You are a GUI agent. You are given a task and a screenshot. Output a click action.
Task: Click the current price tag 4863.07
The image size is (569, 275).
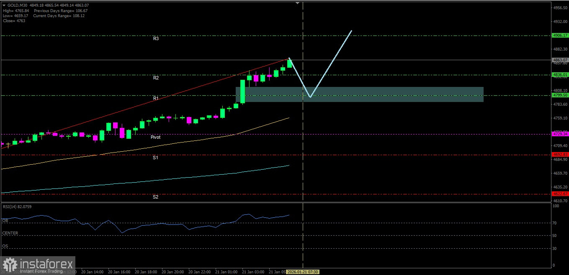click(560, 60)
